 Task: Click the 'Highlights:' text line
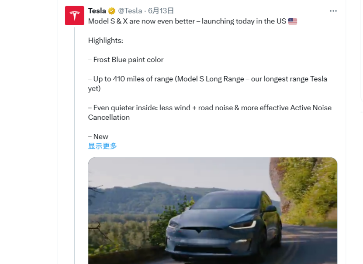106,41
